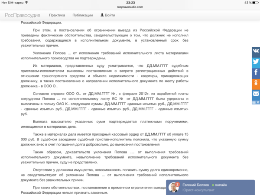Share page on Facebook
This screenshot has width=260, height=195.
pos(256,72)
